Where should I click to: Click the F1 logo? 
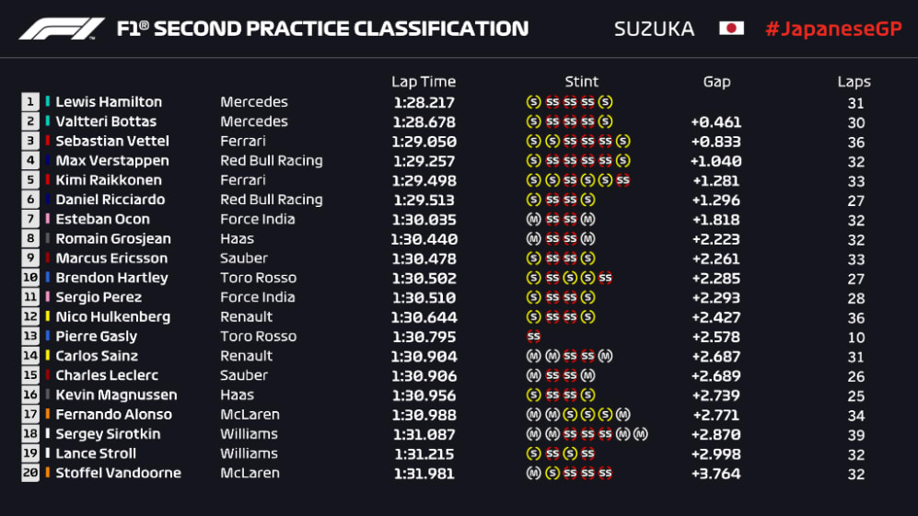point(63,29)
